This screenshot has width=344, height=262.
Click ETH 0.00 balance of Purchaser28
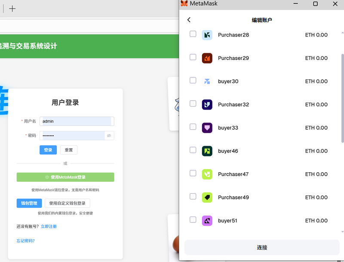click(316, 35)
